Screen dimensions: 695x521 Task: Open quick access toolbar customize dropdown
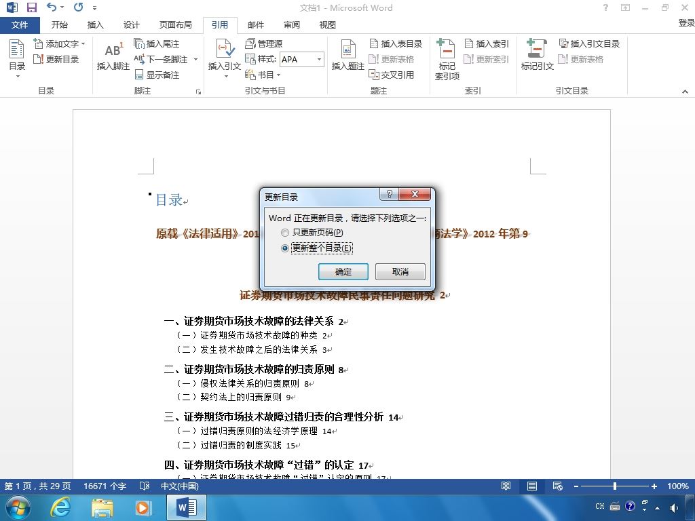point(94,7)
